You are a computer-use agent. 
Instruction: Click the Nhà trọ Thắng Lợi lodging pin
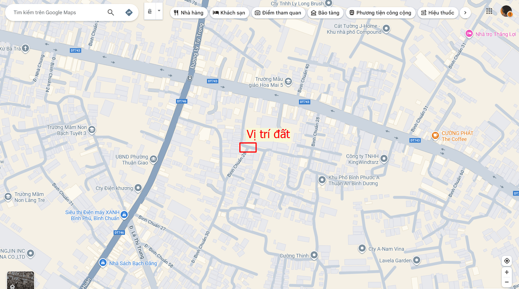[x=469, y=34]
